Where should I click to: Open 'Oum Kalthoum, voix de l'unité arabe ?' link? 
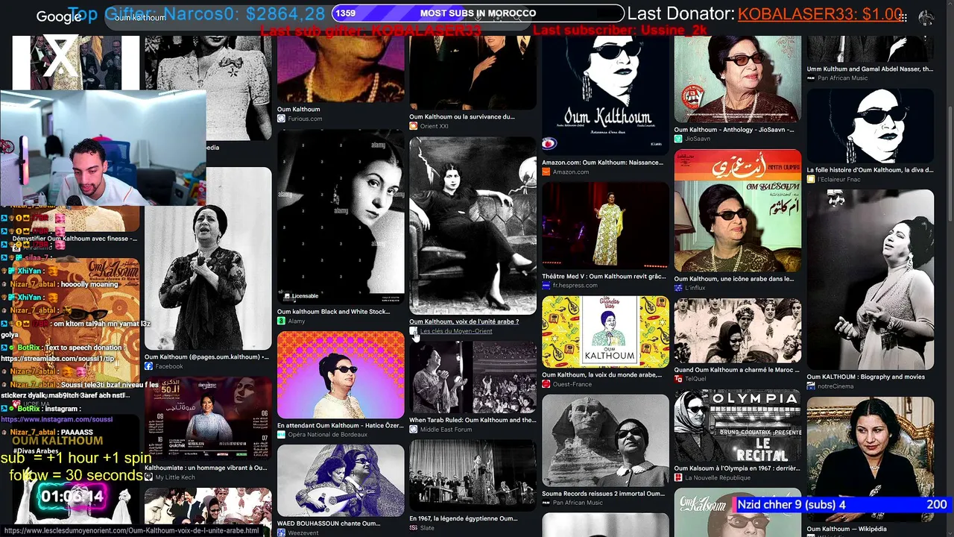click(464, 321)
